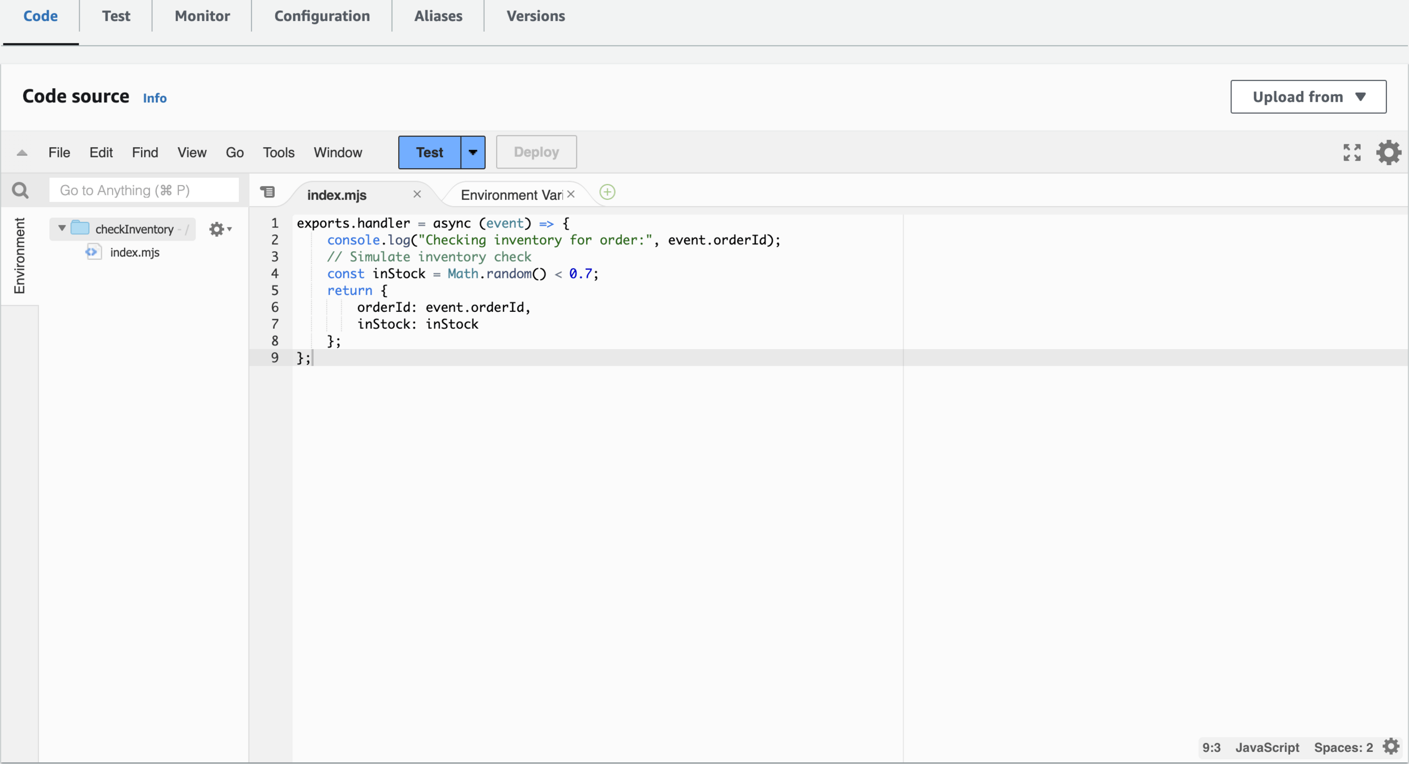Open status bar preferences gear icon
Image resolution: width=1409 pixels, height=764 pixels.
1391,746
